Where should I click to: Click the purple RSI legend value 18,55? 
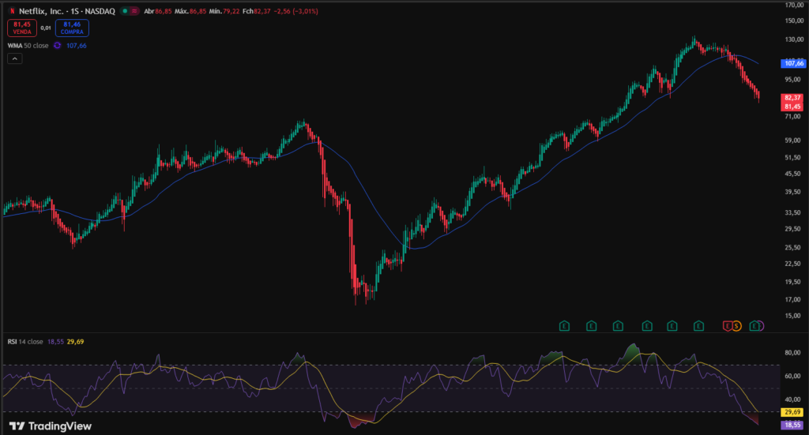(55, 342)
